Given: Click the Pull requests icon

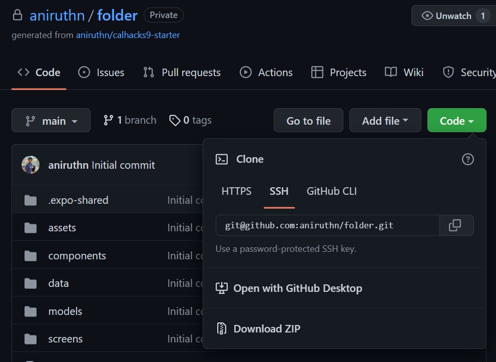Looking at the screenshot, I should pyautogui.click(x=148, y=72).
